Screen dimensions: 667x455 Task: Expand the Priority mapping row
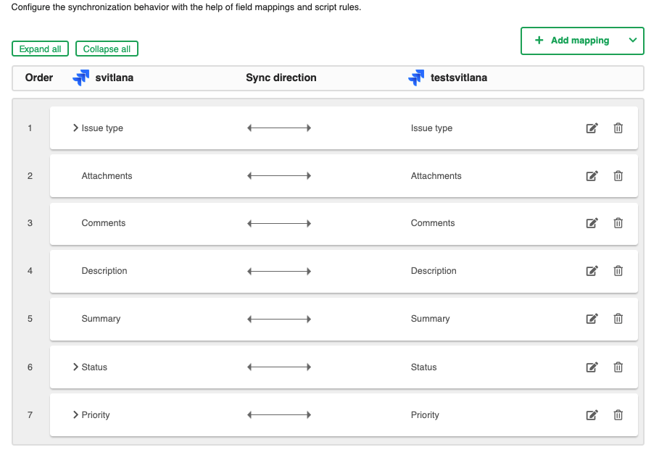point(75,415)
